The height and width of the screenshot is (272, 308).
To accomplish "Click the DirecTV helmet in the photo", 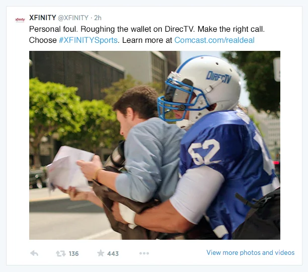I will coord(199,89).
